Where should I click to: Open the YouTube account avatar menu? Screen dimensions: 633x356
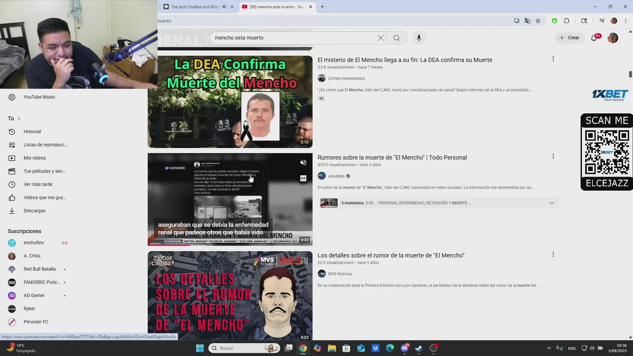tap(613, 38)
